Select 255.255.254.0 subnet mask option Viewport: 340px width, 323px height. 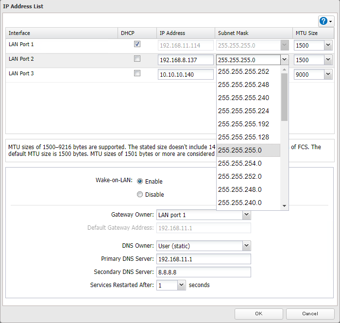240,163
